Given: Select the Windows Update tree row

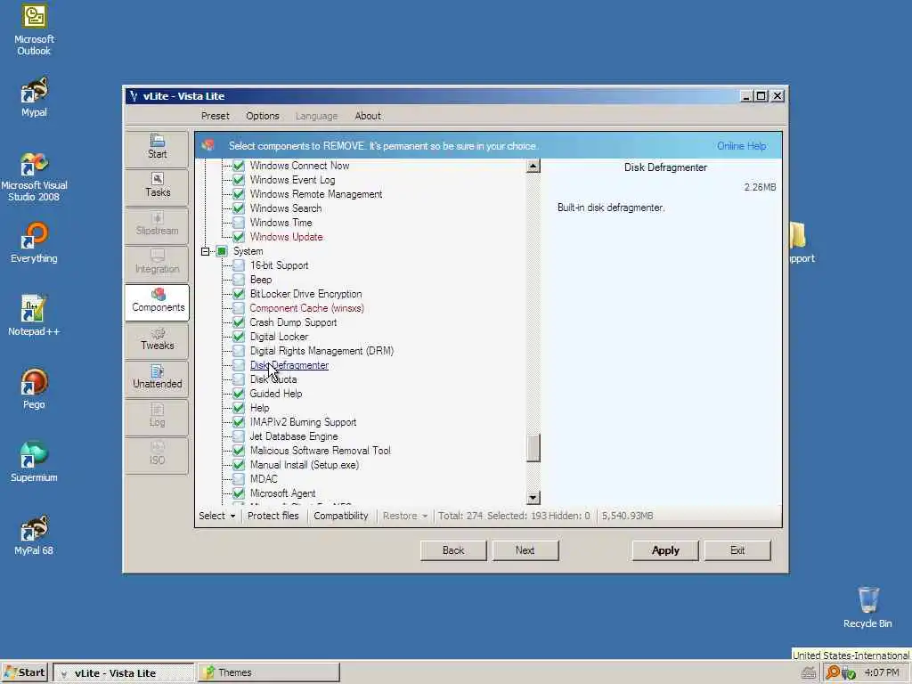Looking at the screenshot, I should pyautogui.click(x=286, y=237).
